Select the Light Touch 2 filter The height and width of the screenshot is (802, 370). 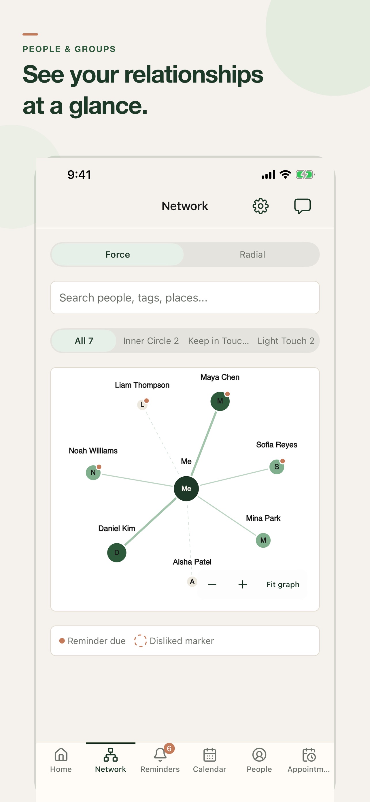click(286, 341)
